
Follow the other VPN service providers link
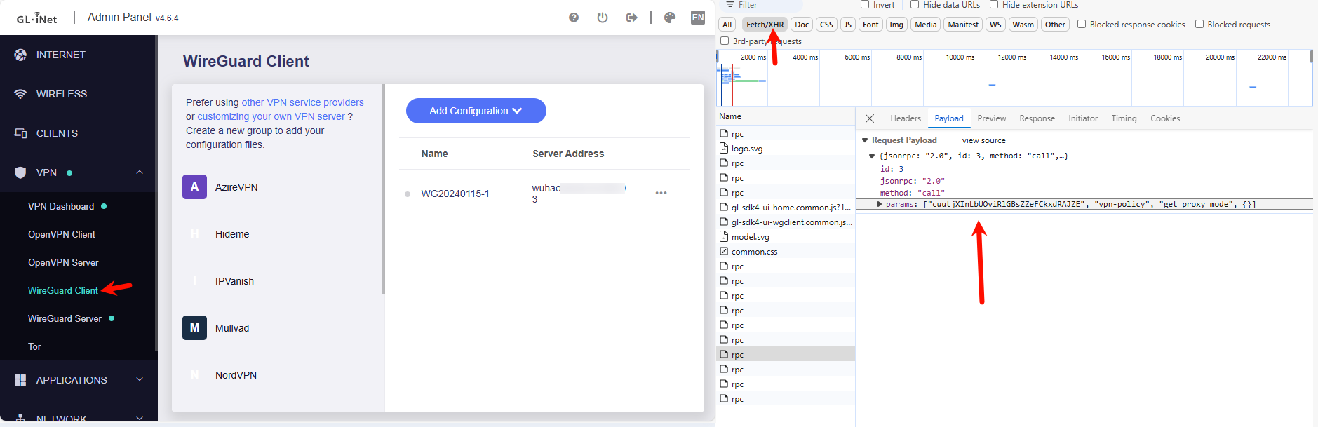coord(302,102)
